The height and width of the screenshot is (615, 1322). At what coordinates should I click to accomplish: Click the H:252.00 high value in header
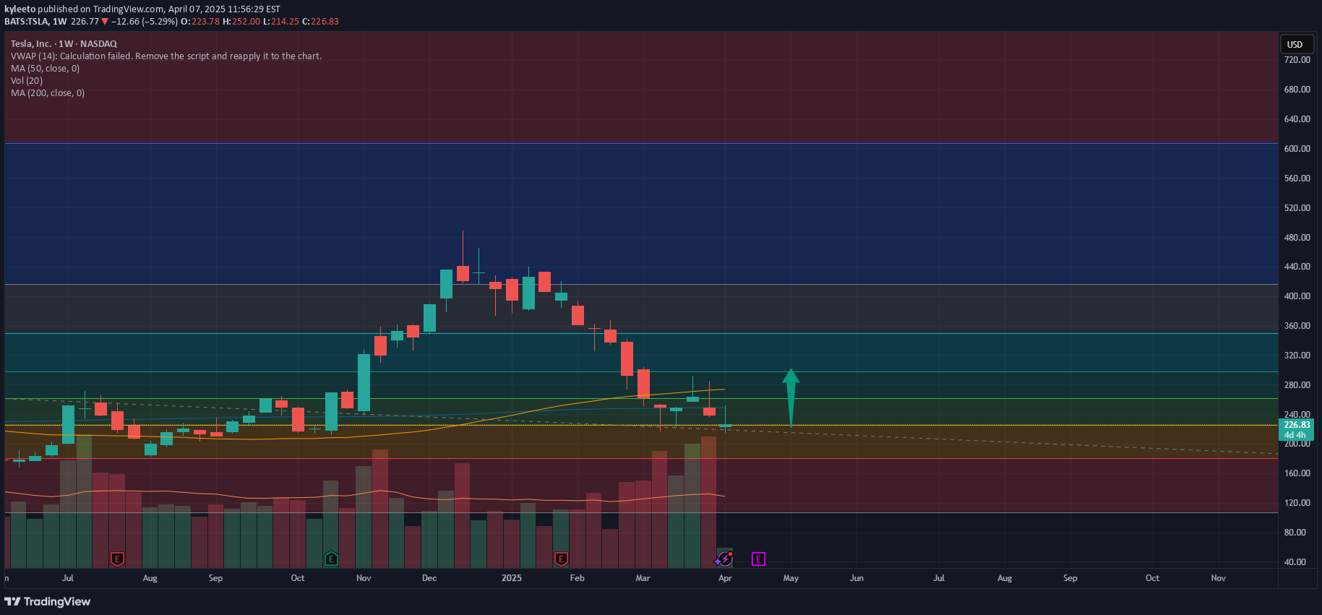[x=241, y=22]
